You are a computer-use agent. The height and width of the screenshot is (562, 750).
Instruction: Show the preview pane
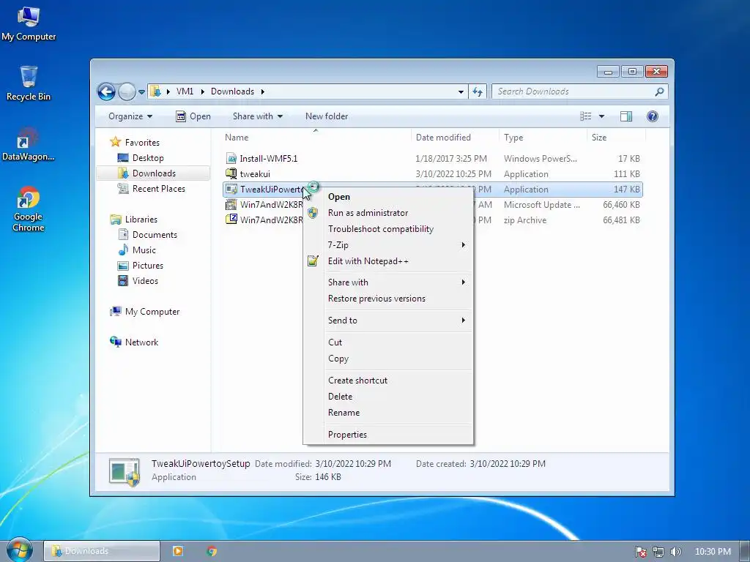click(x=626, y=116)
